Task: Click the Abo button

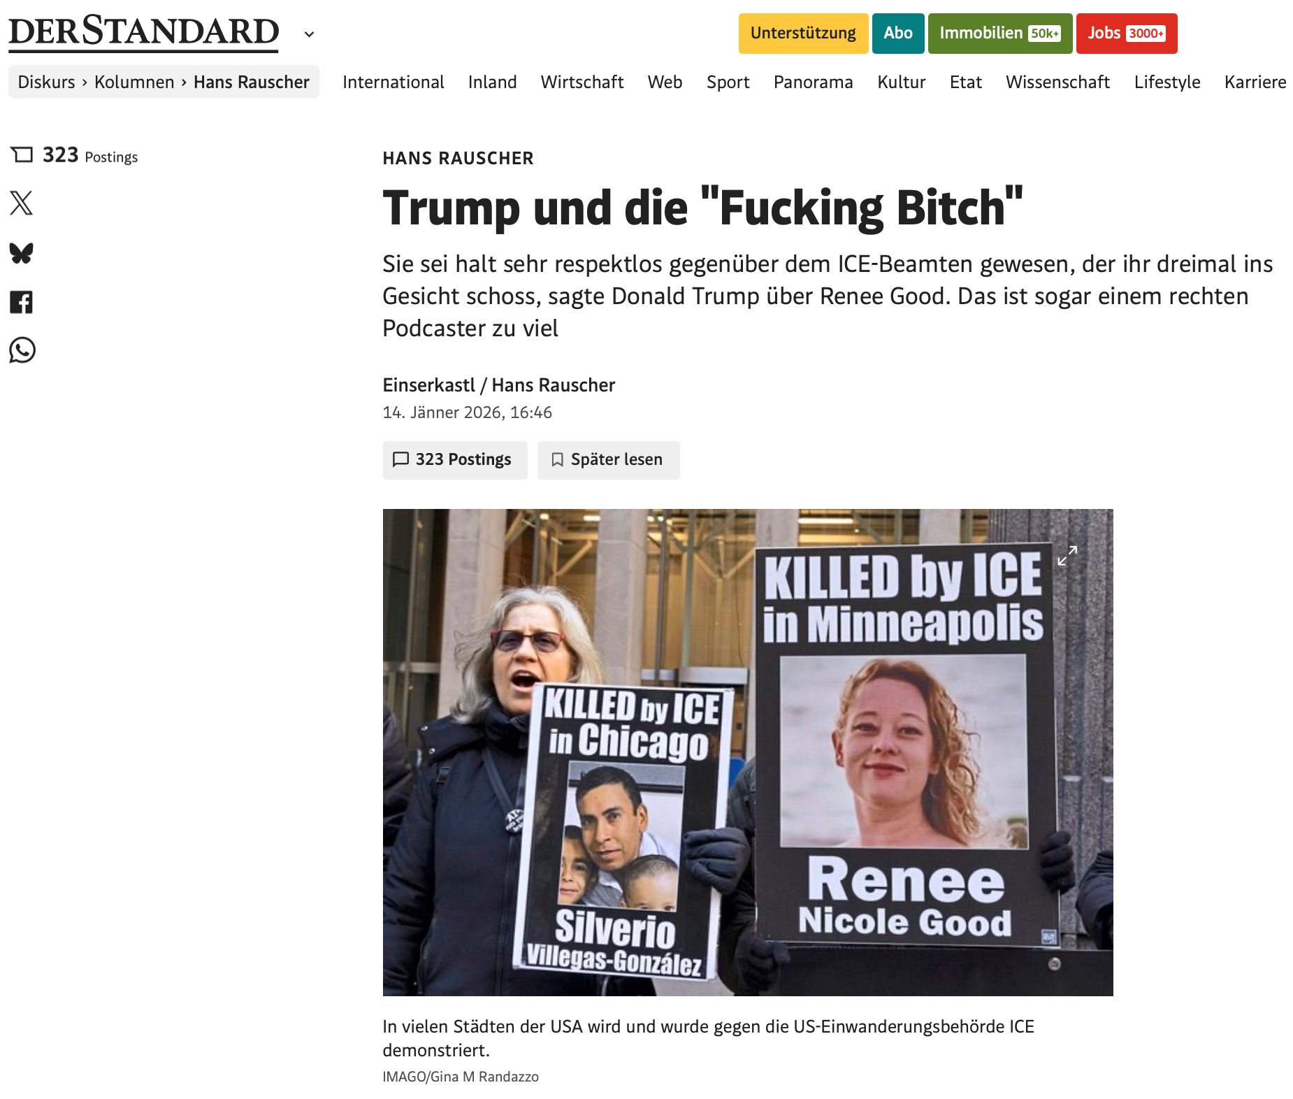Action: tap(898, 34)
